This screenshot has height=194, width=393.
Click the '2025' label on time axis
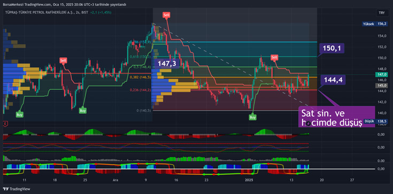pos(249,180)
